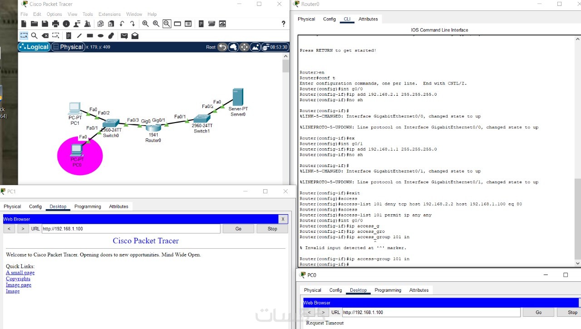Open the Options menu
The height and width of the screenshot is (329, 581).
pos(54,14)
